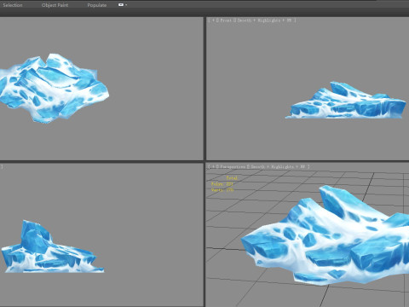The height and width of the screenshot is (307, 409).
Task: Open the Front viewport Smooth + Highlights menu
Action: (x=259, y=20)
